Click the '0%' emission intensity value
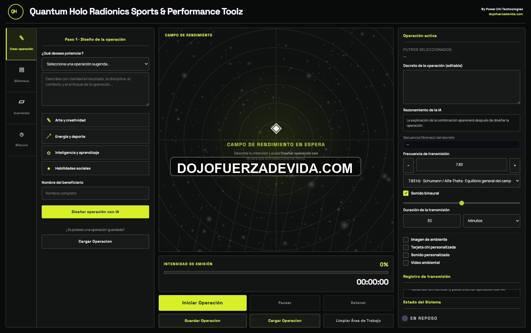This screenshot has width=531, height=333. (x=384, y=265)
